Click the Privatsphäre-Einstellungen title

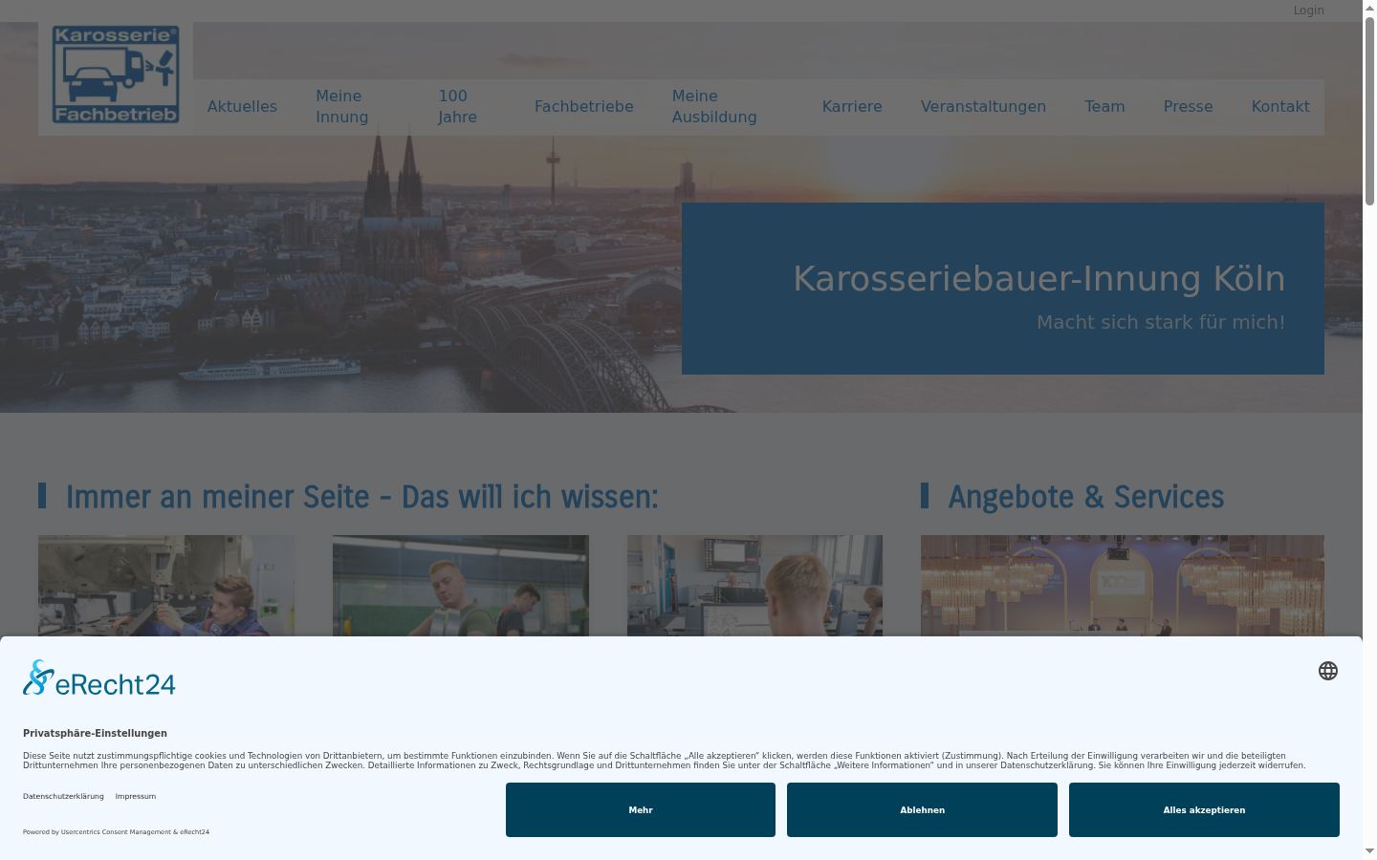point(95,733)
